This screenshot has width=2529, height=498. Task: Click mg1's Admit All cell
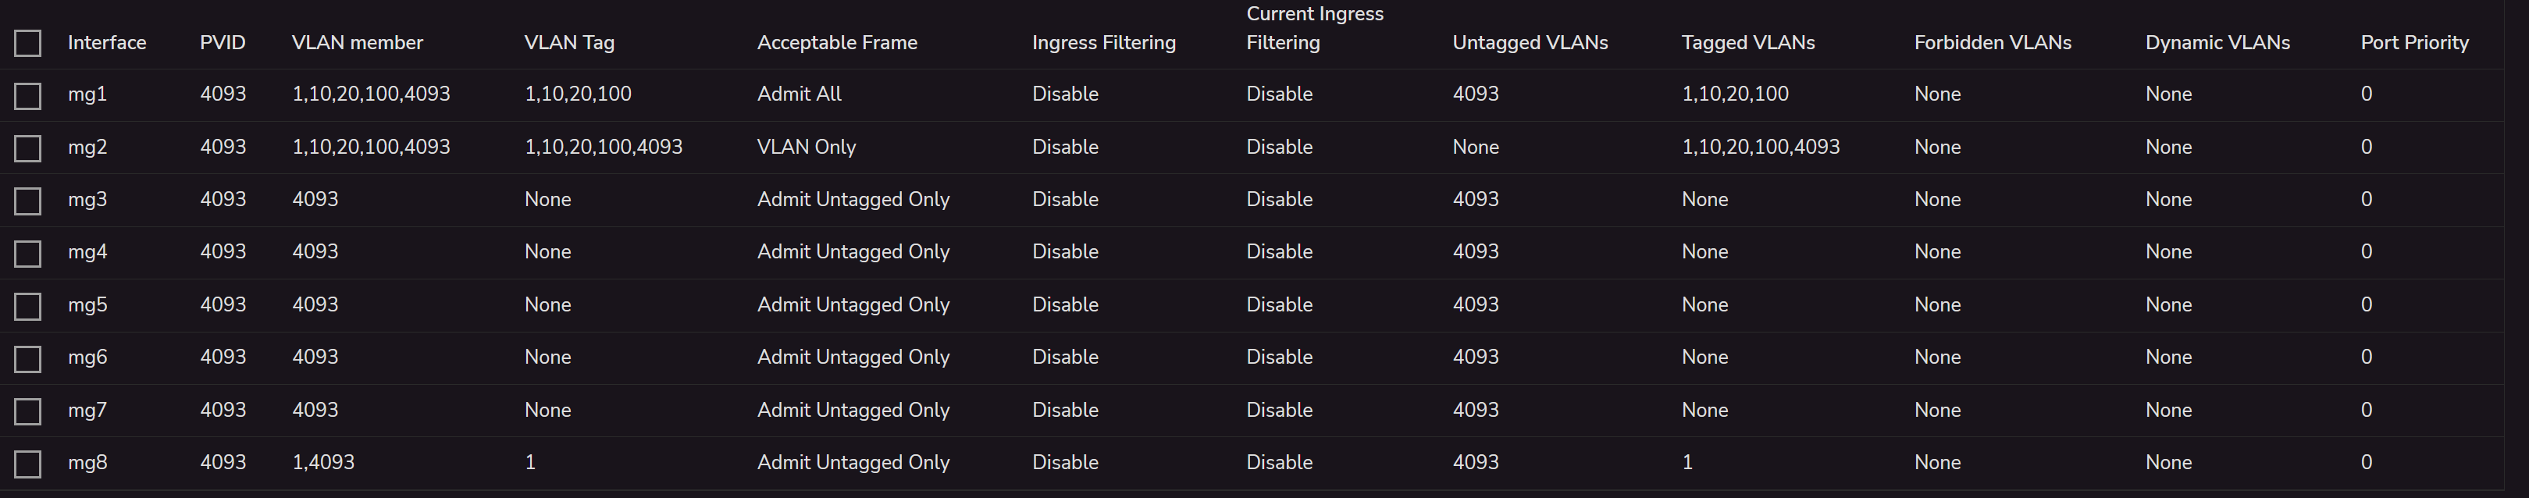pyautogui.click(x=800, y=94)
